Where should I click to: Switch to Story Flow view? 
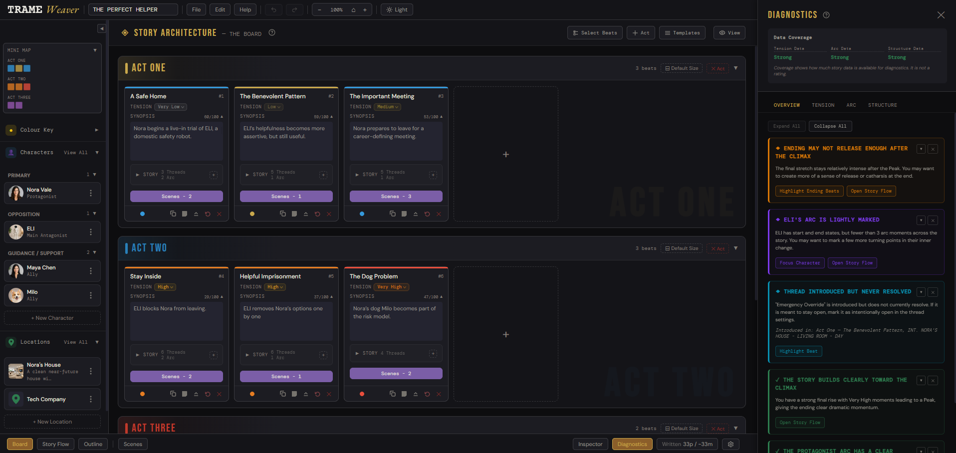pos(56,444)
